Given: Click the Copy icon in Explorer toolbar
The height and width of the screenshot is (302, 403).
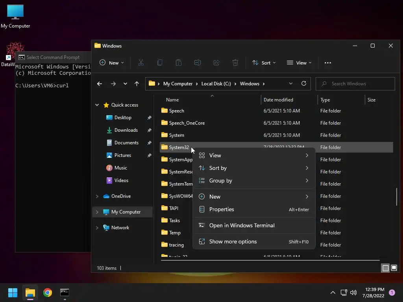Looking at the screenshot, I should (160, 63).
